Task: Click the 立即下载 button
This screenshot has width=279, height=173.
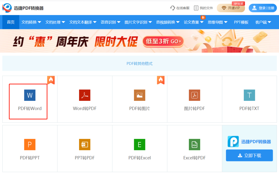Action: (249, 155)
